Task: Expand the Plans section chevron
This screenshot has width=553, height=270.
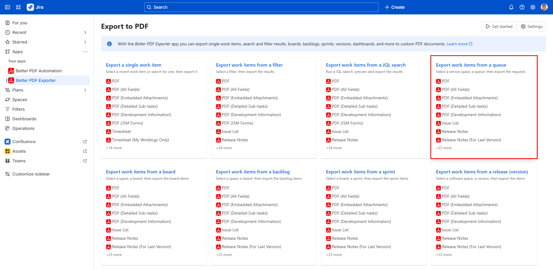Action: click(85, 90)
